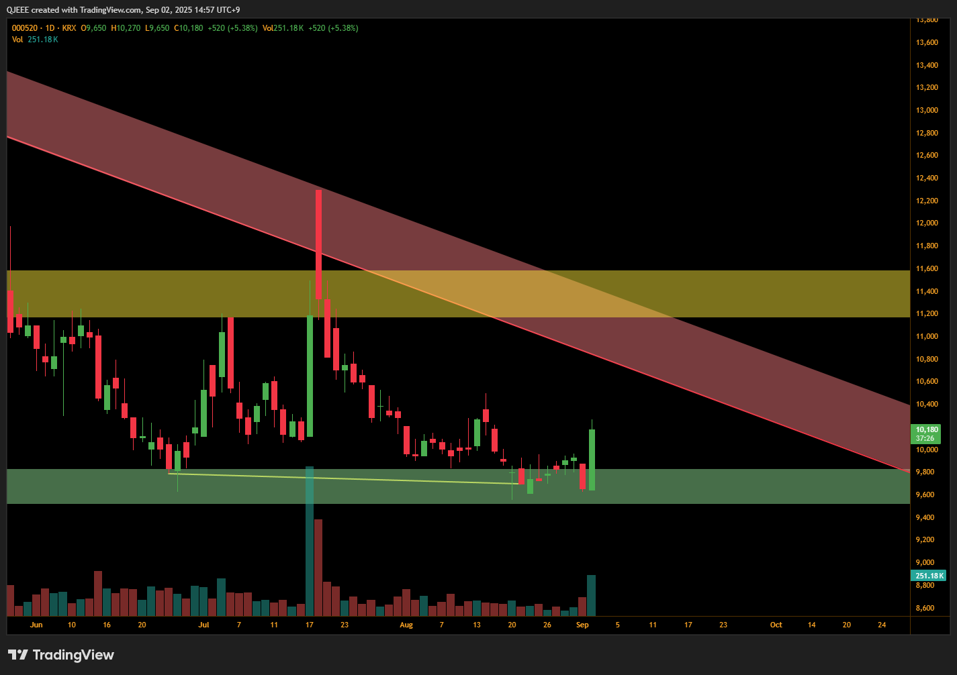Click the Jun label on time axis
The width and height of the screenshot is (957, 675).
(x=36, y=625)
